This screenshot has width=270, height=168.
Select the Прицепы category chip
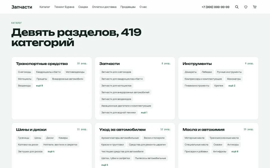(42, 79)
